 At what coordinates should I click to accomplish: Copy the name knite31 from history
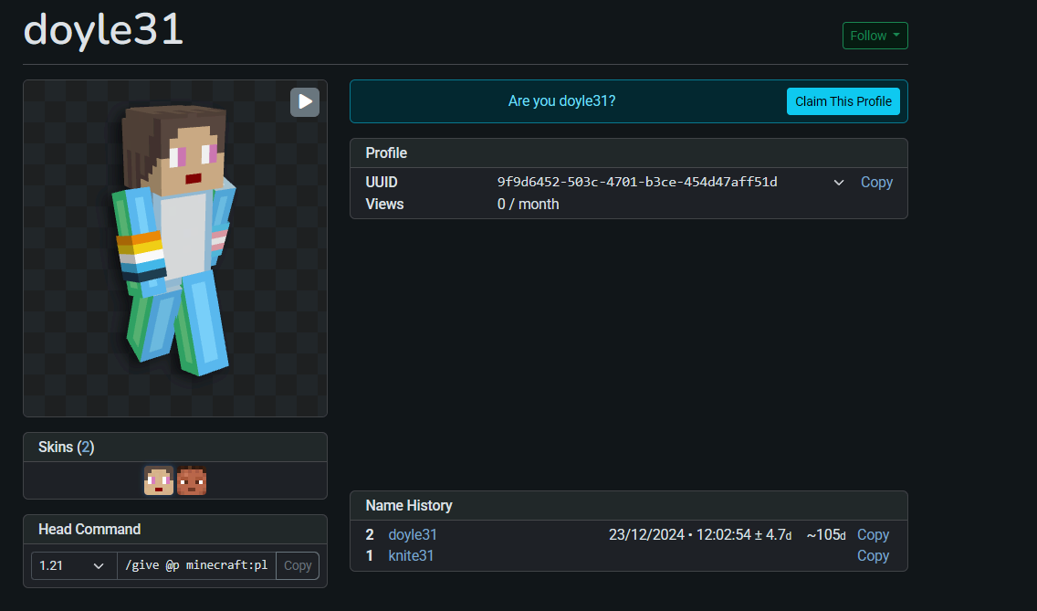coord(873,555)
